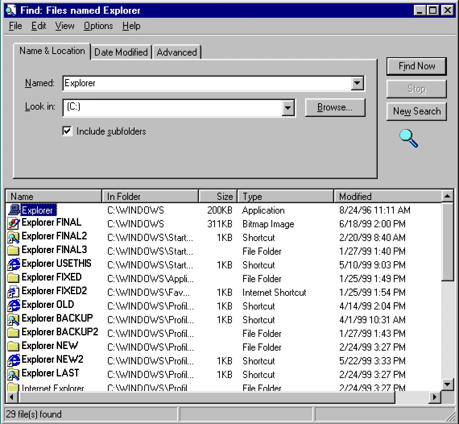Click the Explorer FIXED folder icon

click(13, 278)
